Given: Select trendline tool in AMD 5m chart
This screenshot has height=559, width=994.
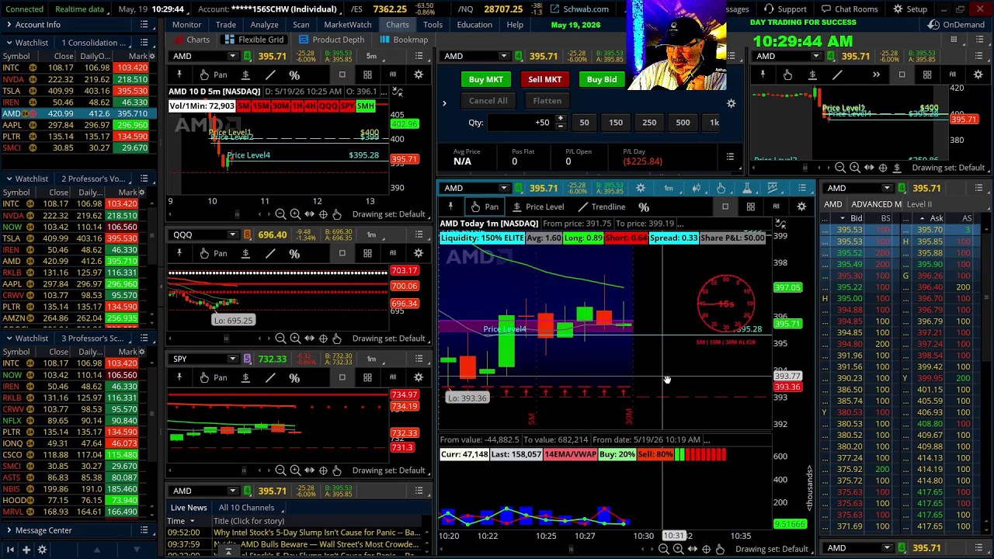Looking at the screenshot, I should [x=270, y=75].
